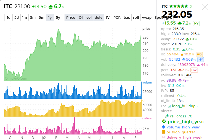The width and height of the screenshot is (210, 140).
Task: Click the vol value 55432
Action: 174,59
